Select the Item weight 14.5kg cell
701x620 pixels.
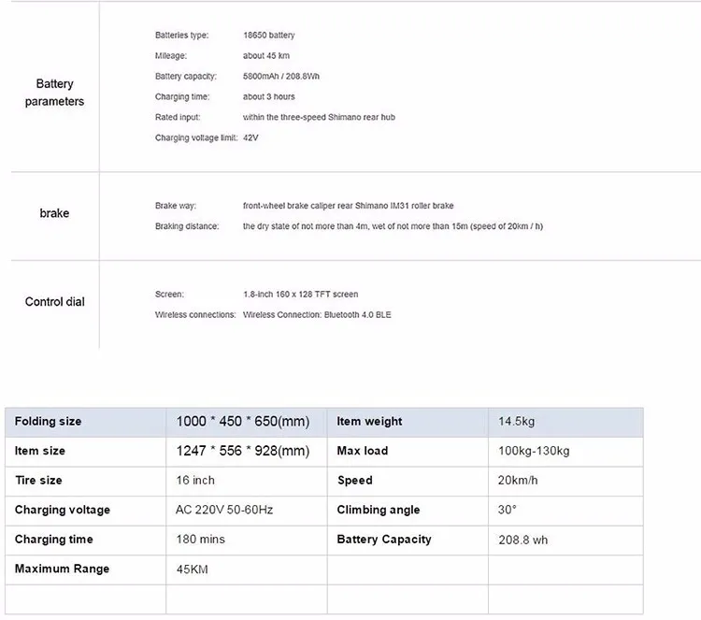(517, 422)
